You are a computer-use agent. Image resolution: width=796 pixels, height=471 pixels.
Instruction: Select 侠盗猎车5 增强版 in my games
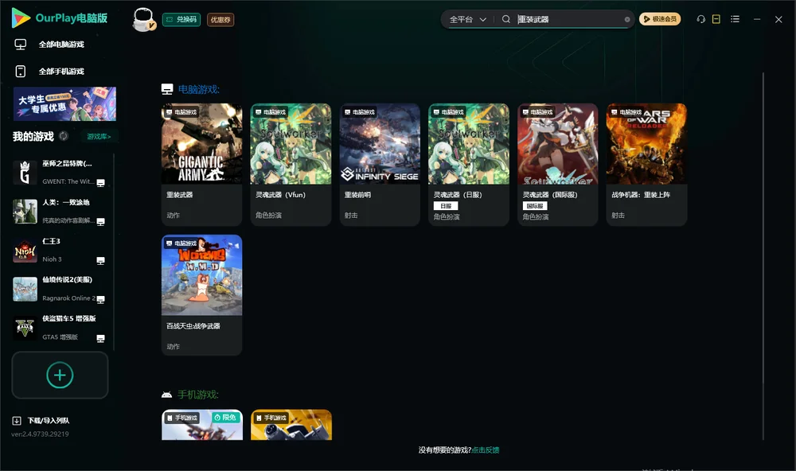[x=60, y=328]
